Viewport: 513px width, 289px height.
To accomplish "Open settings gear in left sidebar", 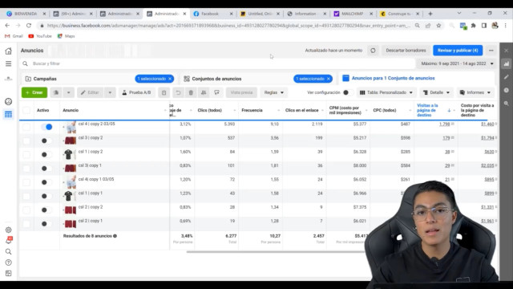I will pos(9,230).
